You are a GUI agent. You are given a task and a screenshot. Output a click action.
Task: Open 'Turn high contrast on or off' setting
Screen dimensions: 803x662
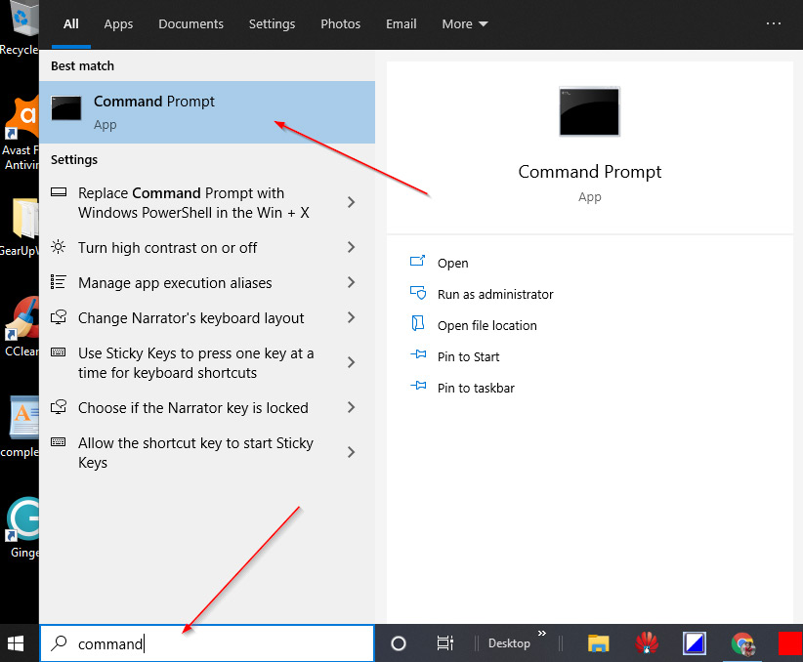click(207, 247)
